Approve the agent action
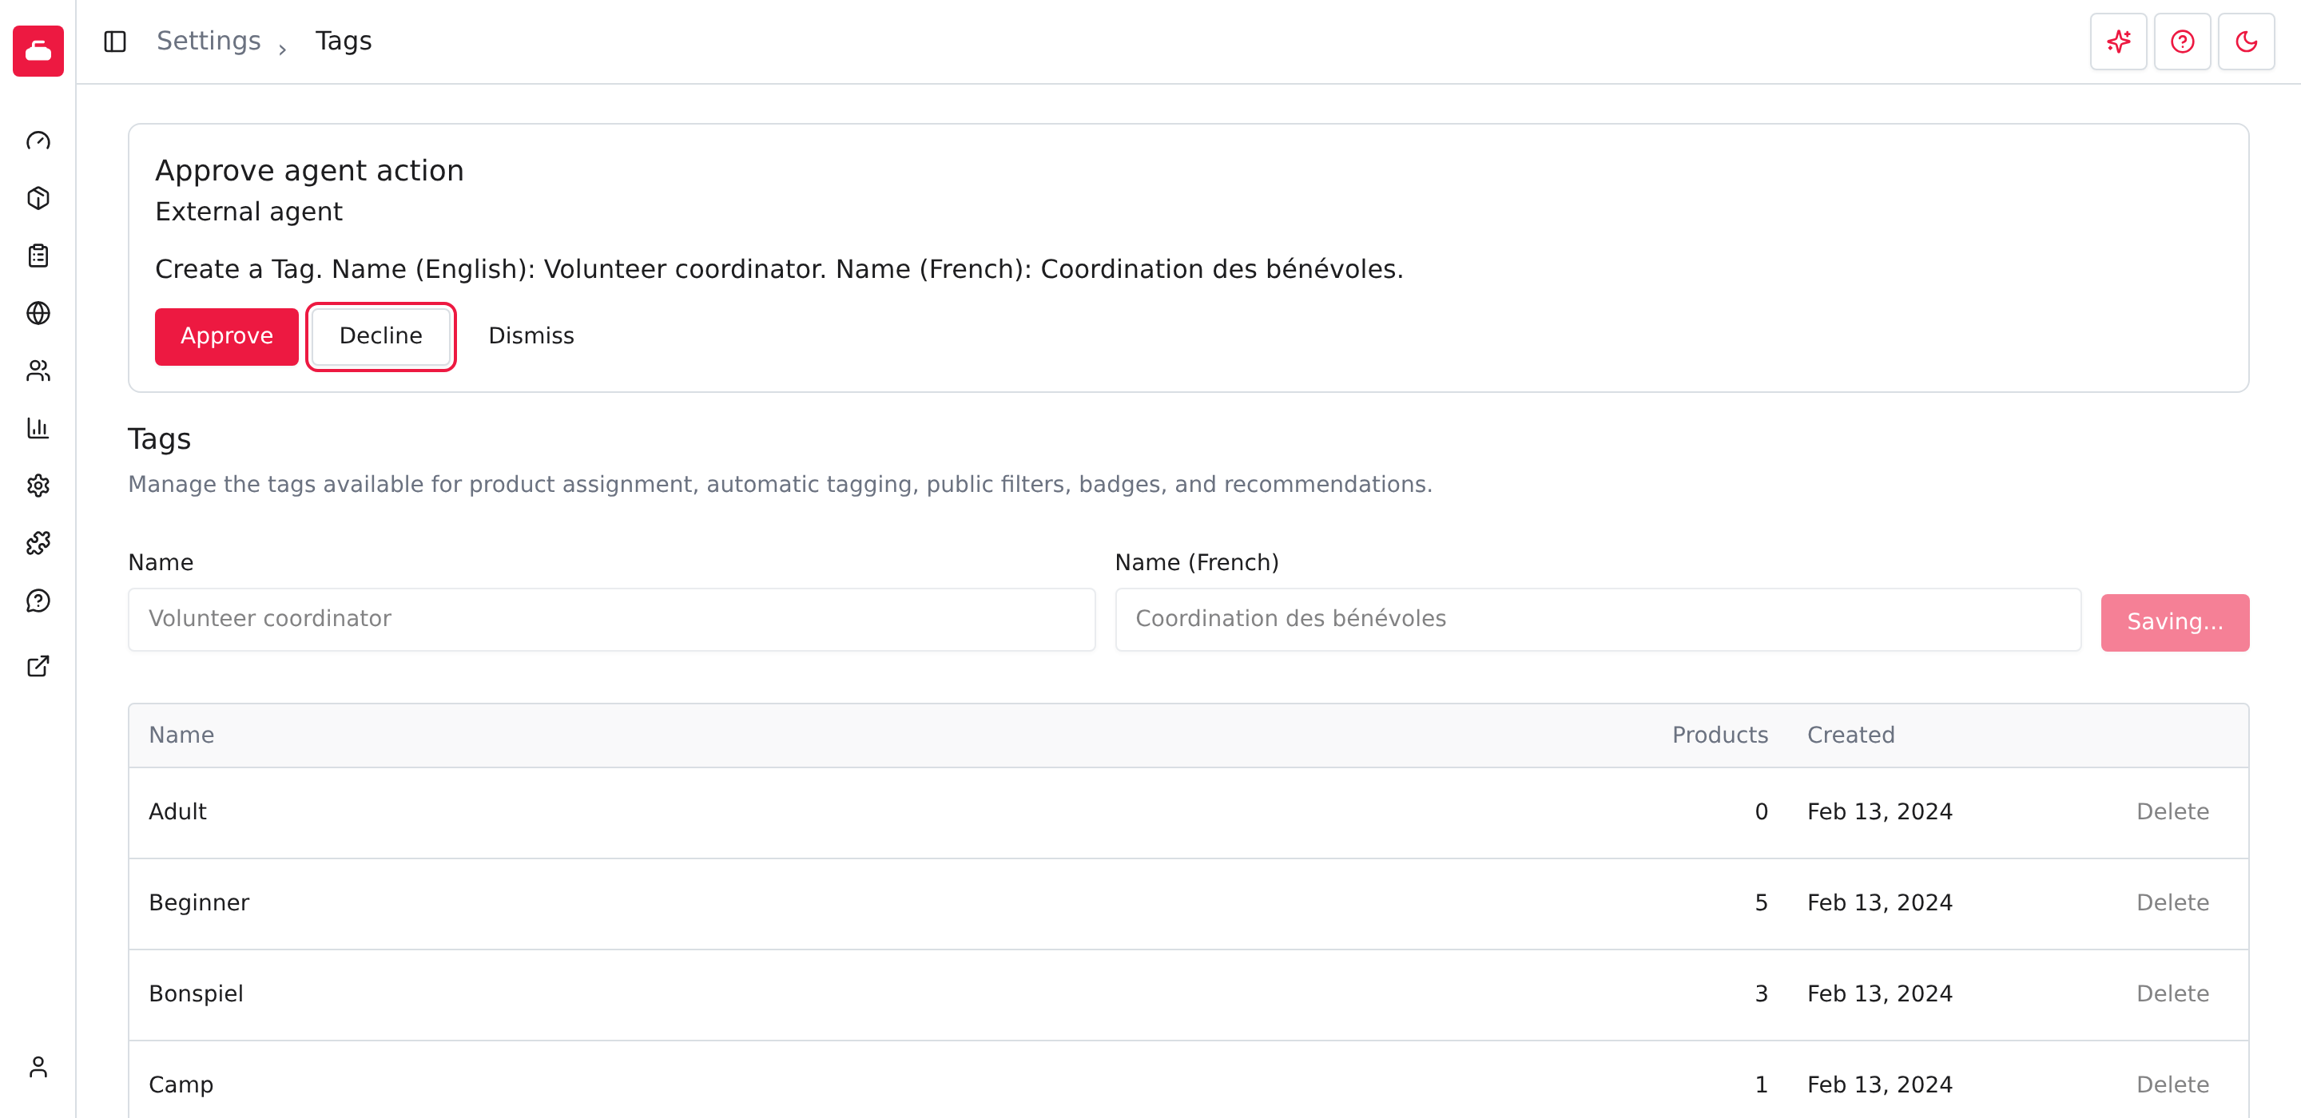Image resolution: width=2301 pixels, height=1118 pixels. coord(227,335)
